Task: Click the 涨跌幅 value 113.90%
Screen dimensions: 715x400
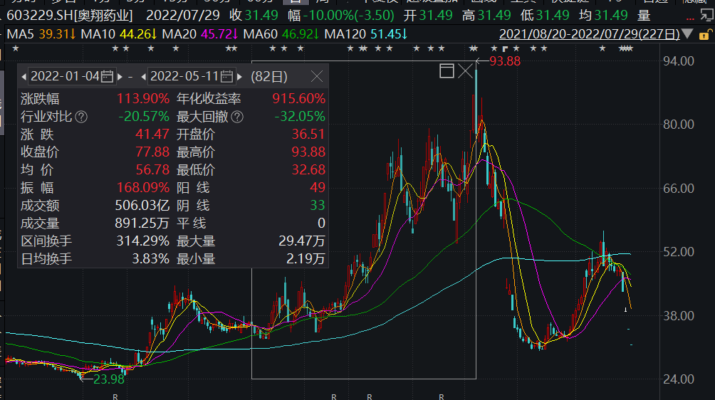Action: (142, 98)
